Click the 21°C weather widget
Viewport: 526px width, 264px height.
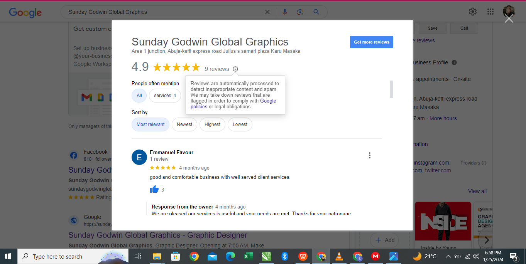coord(425,256)
